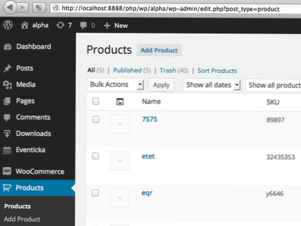301x226 pixels.
Task: Click the Comments speech bubble sidebar icon
Action: [x=7, y=118]
